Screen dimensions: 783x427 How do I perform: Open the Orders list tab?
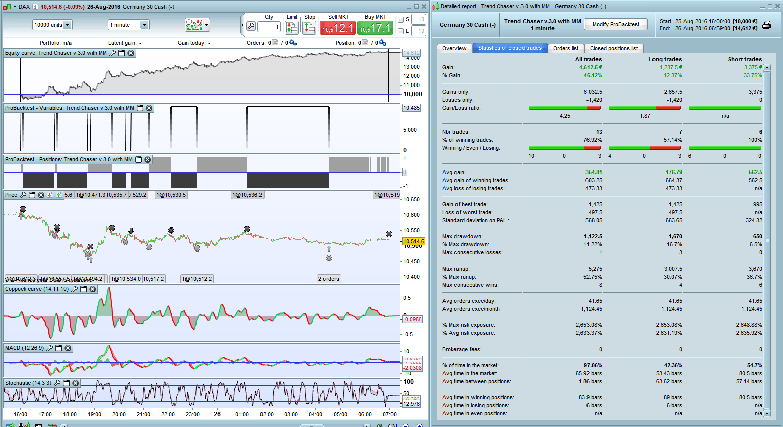[x=566, y=48]
